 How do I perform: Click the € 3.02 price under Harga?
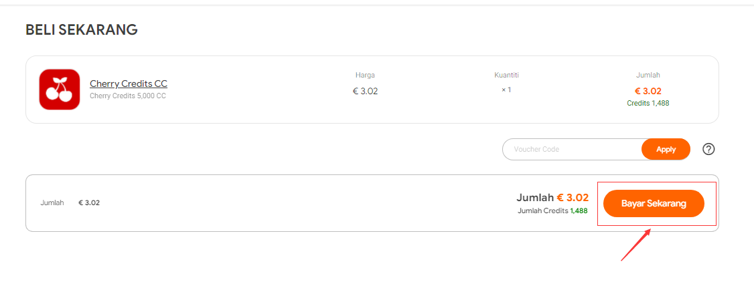[365, 91]
